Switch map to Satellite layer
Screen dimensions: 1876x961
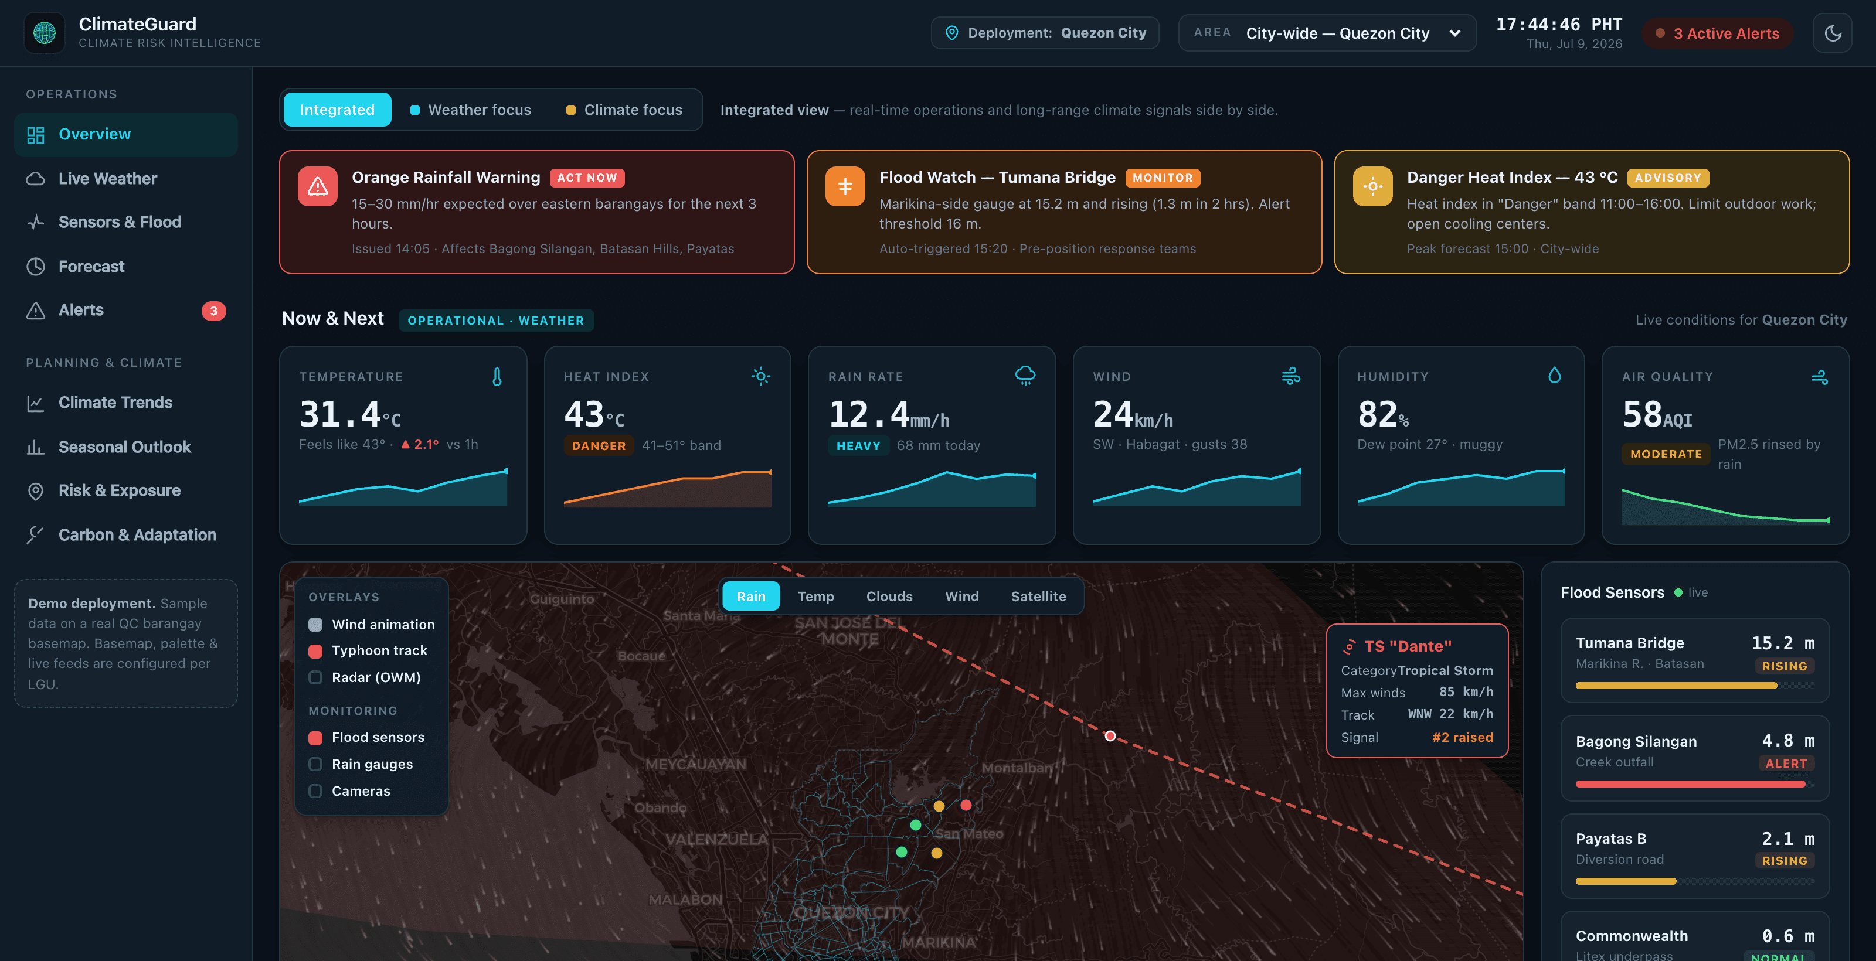1038,597
